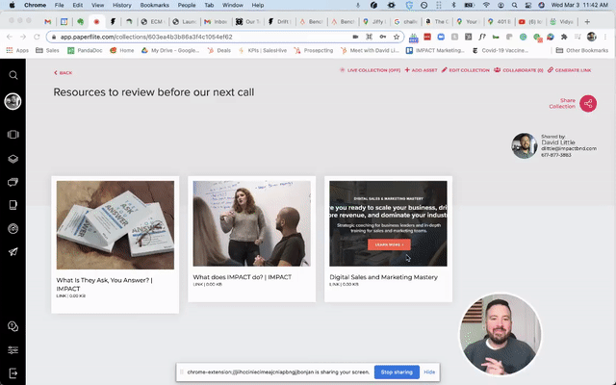This screenshot has height=385, width=616.
Task: Open the History menu
Action: pos(122,5)
